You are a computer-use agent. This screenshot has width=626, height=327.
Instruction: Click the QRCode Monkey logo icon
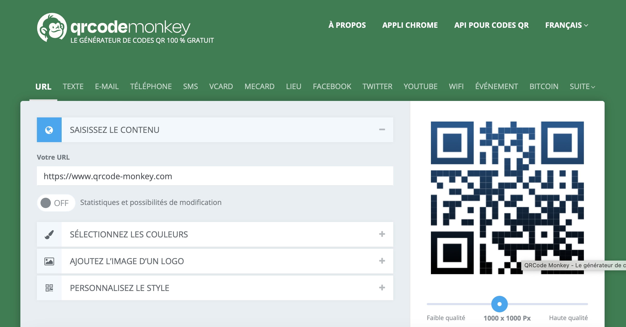[52, 28]
